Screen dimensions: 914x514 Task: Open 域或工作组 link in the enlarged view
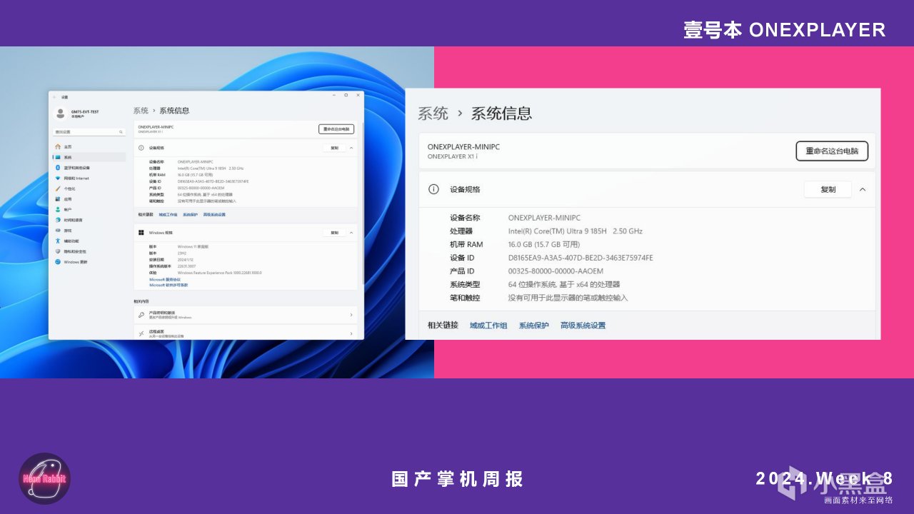pyautogui.click(x=488, y=326)
